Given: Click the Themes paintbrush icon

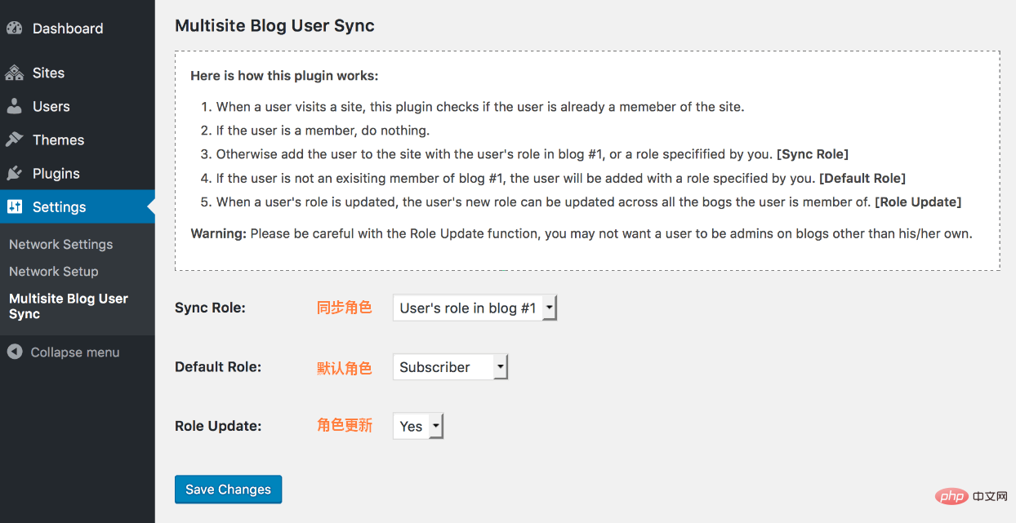Looking at the screenshot, I should tap(15, 140).
